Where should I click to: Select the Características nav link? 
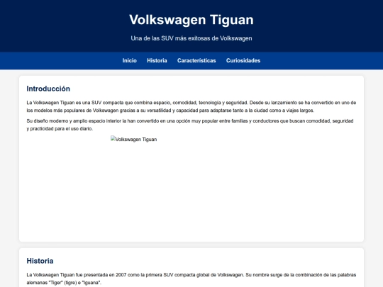coord(196,60)
